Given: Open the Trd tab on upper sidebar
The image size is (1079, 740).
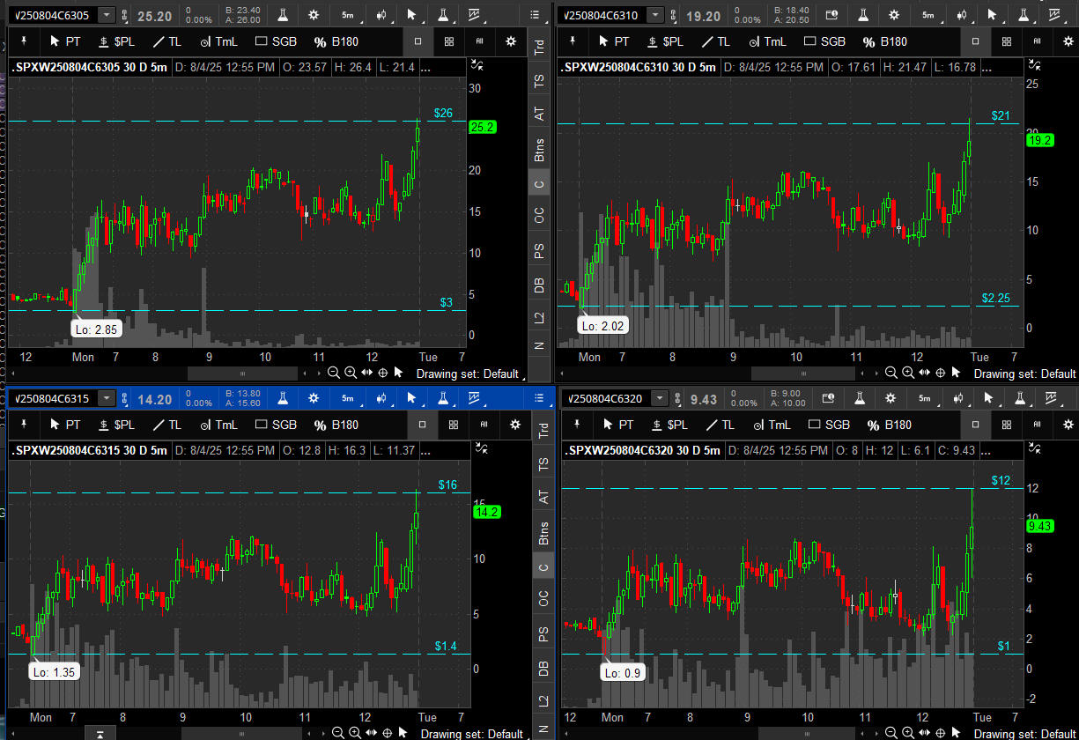Looking at the screenshot, I should pos(540,48).
